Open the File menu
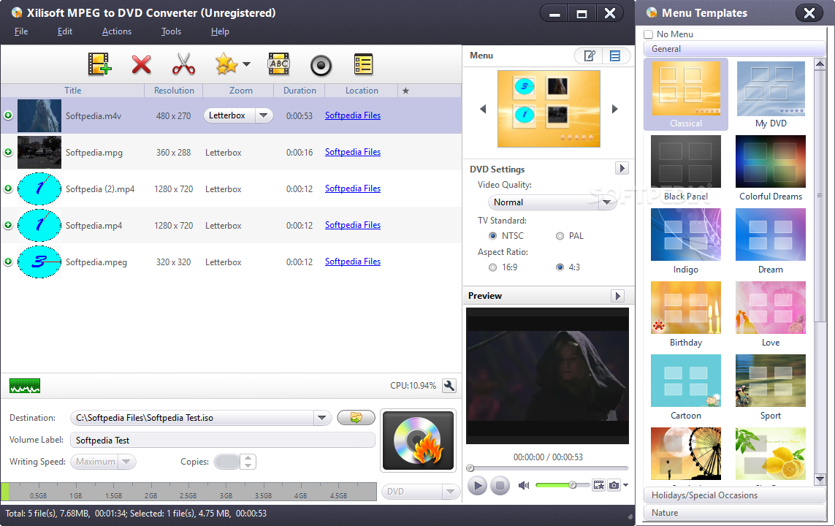Image resolution: width=835 pixels, height=526 pixels. (x=21, y=31)
